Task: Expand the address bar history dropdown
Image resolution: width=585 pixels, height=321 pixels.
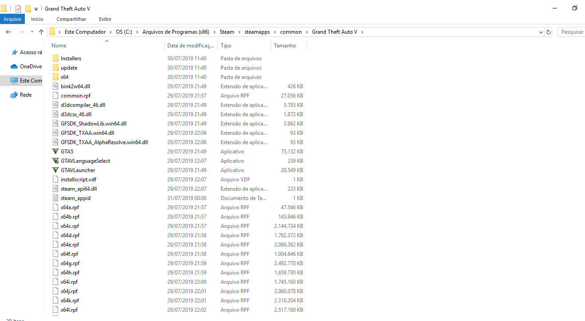Action: coord(540,31)
